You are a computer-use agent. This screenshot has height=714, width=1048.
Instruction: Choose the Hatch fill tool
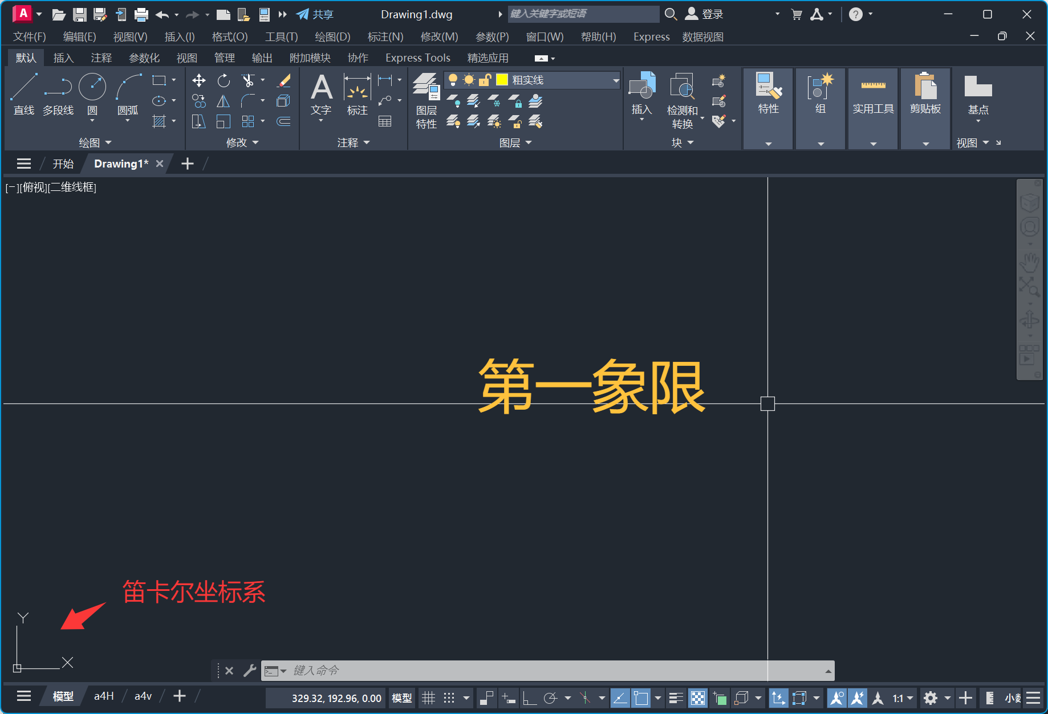tap(159, 121)
